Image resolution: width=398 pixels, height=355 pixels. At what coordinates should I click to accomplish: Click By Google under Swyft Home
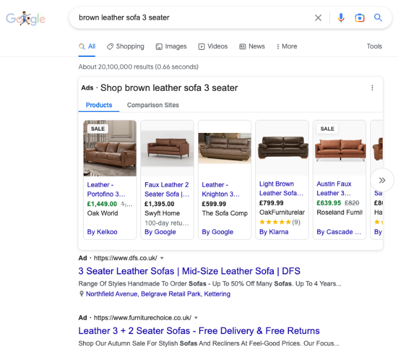pyautogui.click(x=160, y=232)
